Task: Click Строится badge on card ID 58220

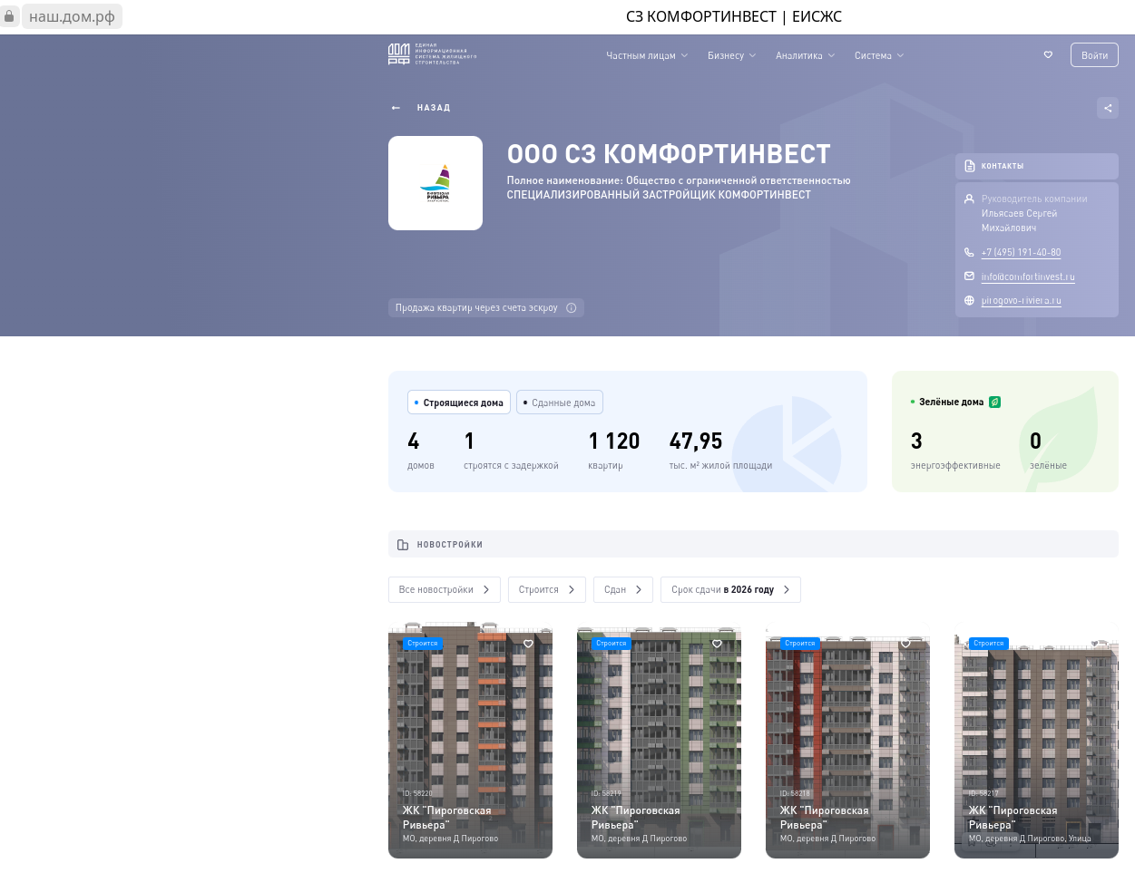Action: (x=423, y=644)
